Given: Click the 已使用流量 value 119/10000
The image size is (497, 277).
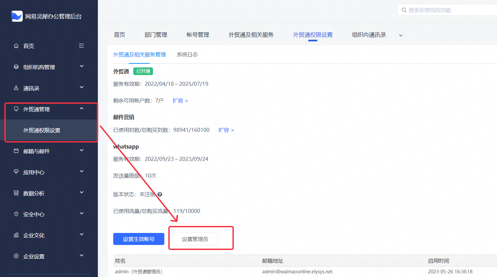Looking at the screenshot, I should (187, 211).
